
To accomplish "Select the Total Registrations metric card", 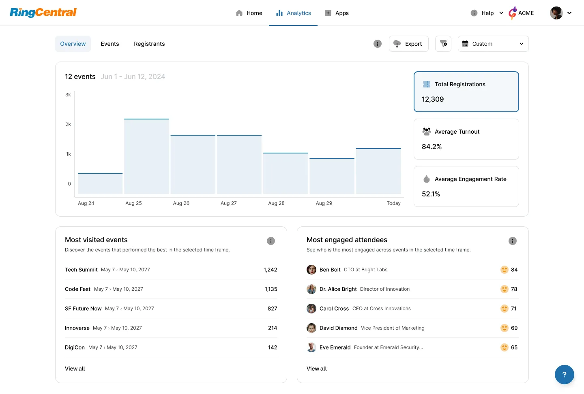I will (466, 92).
